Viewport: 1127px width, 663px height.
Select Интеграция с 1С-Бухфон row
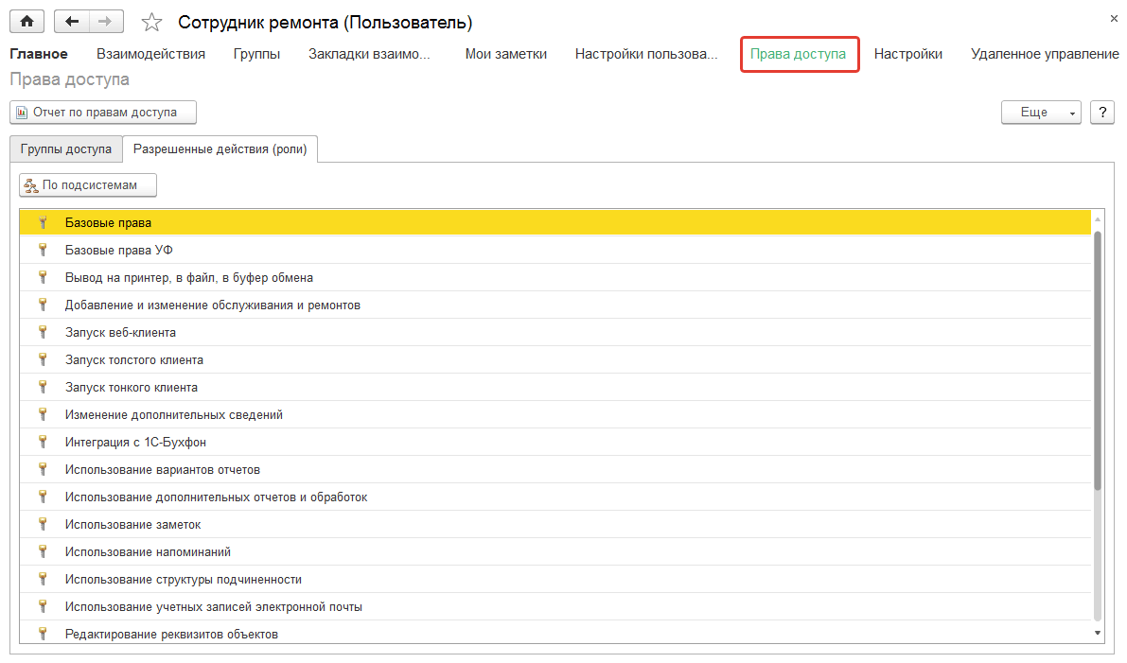[555, 442]
